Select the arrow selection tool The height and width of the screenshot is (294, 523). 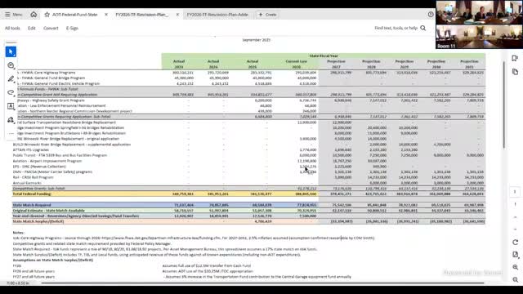click(x=11, y=51)
